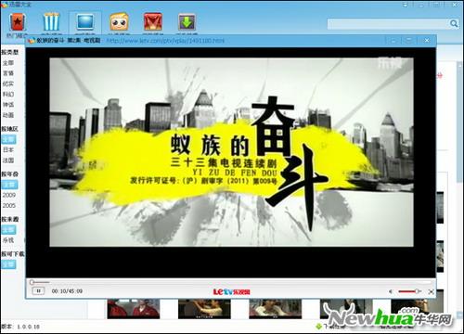
Task: Select 科幻 genre filter
Action: [x=8, y=94]
